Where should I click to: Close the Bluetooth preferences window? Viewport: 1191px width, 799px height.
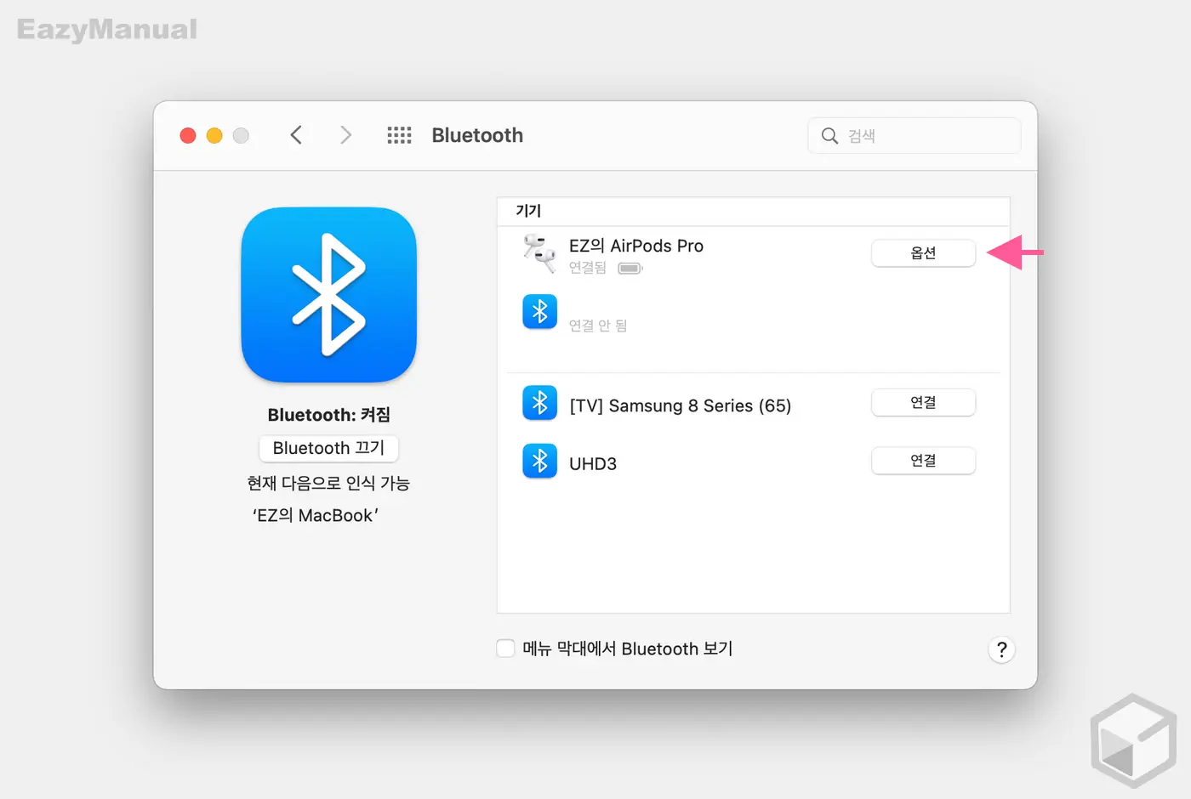coord(188,136)
